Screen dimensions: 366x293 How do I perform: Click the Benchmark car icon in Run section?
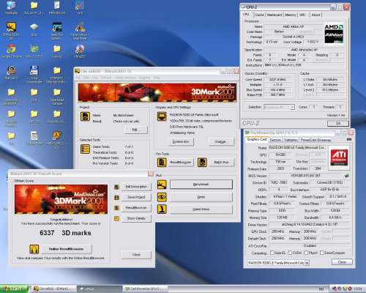tap(162, 185)
